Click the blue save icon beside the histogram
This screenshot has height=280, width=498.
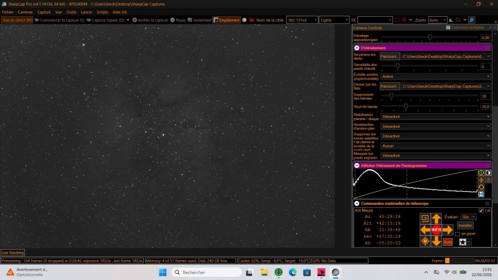(481, 194)
